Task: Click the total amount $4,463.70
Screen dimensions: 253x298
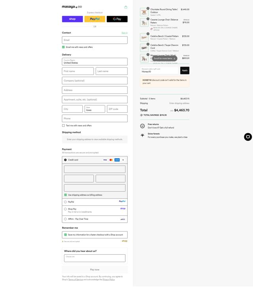Action: point(182,110)
